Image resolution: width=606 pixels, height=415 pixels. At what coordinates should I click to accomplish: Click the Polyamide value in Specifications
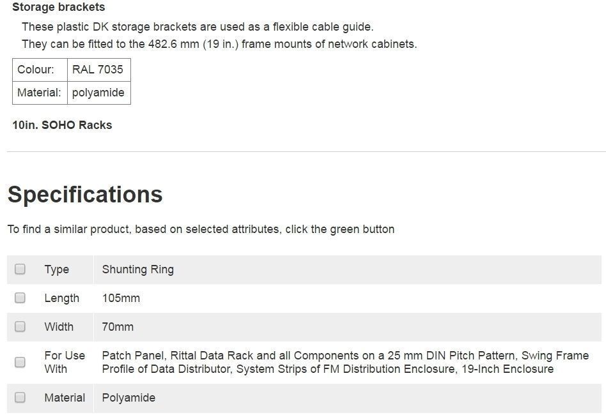pyautogui.click(x=128, y=398)
